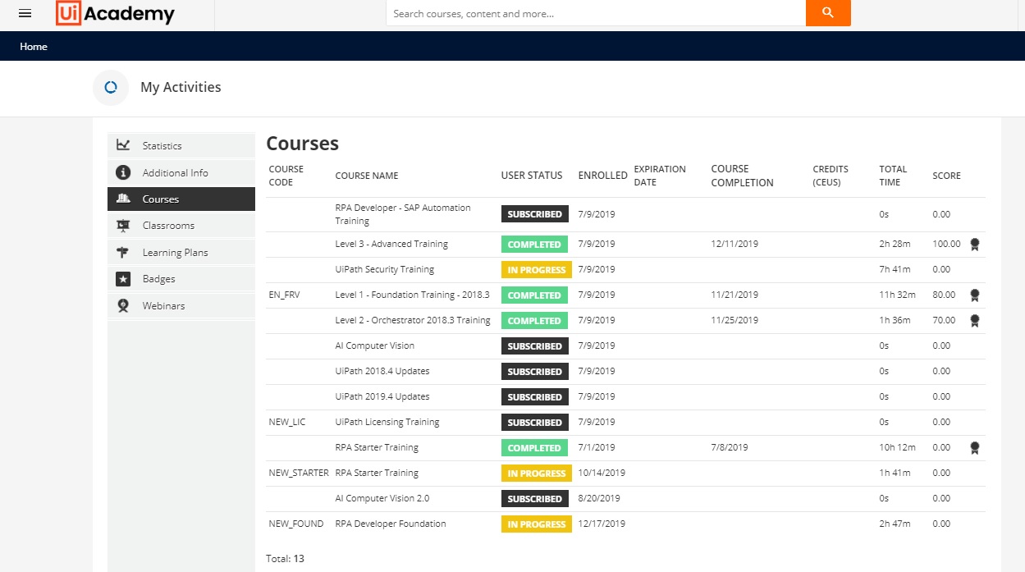Click IN PROGRESS status of RPA Developer Foundation
1025x572 pixels.
[537, 524]
